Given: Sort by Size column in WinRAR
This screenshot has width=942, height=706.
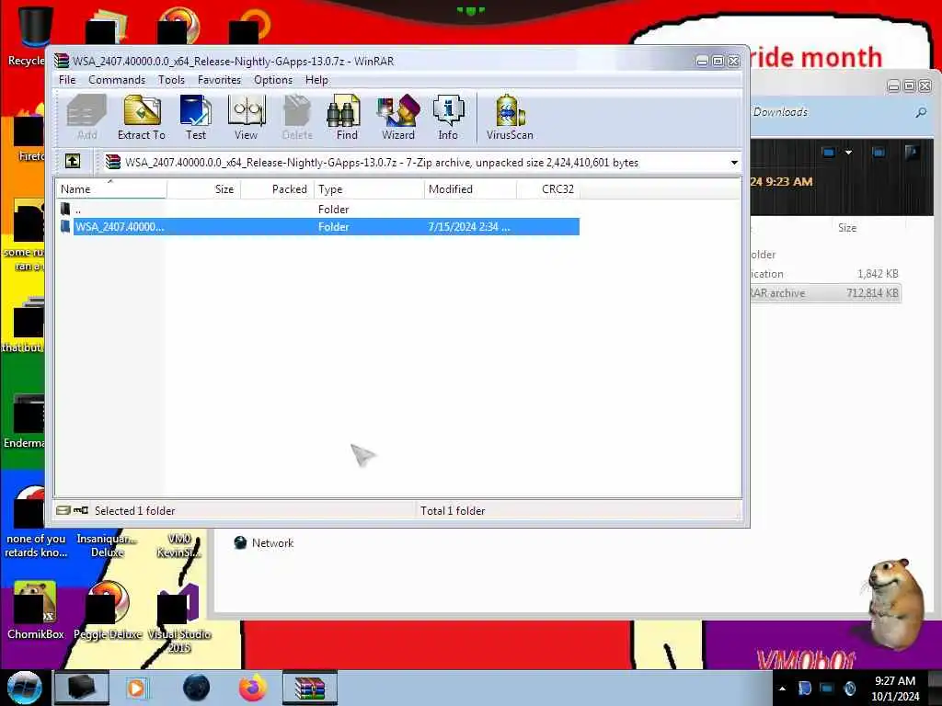Looking at the screenshot, I should (x=203, y=189).
